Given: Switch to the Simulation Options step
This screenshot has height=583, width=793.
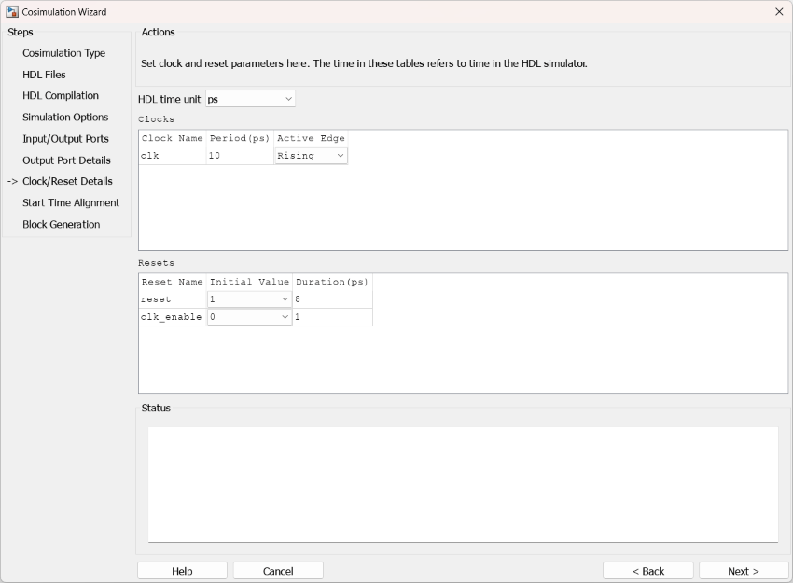Looking at the screenshot, I should click(x=65, y=118).
